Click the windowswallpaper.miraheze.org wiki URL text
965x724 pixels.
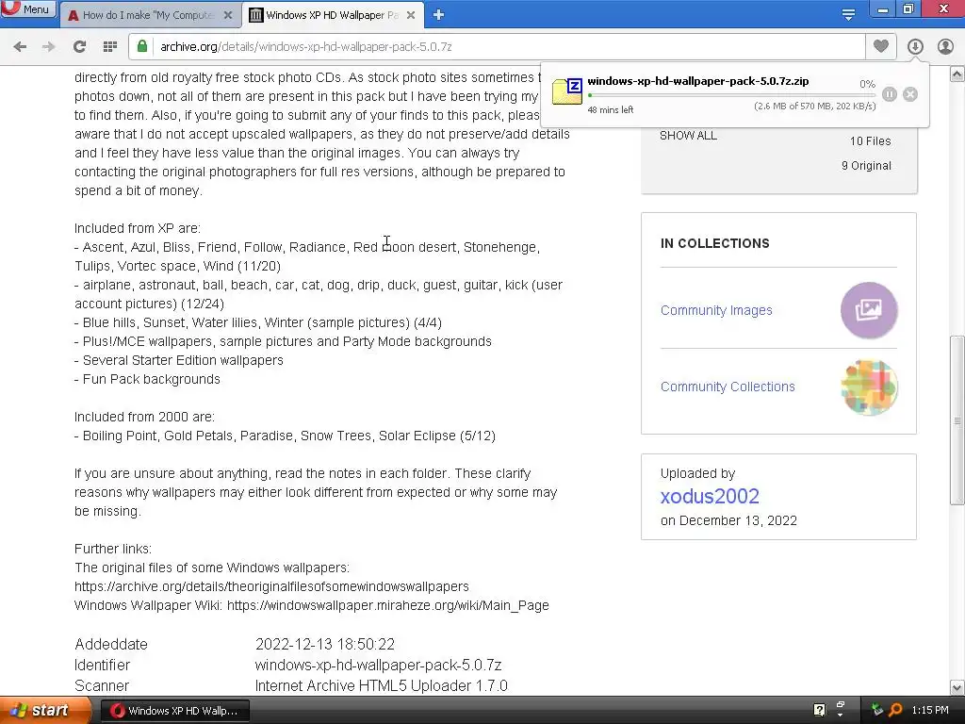click(387, 606)
